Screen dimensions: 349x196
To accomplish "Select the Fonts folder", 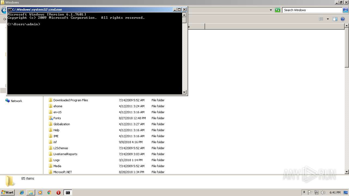I will point(57,118).
